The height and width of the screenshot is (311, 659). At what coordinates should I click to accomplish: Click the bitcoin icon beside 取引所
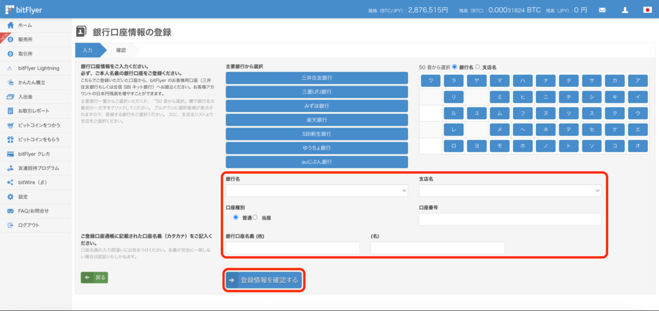pos(10,54)
